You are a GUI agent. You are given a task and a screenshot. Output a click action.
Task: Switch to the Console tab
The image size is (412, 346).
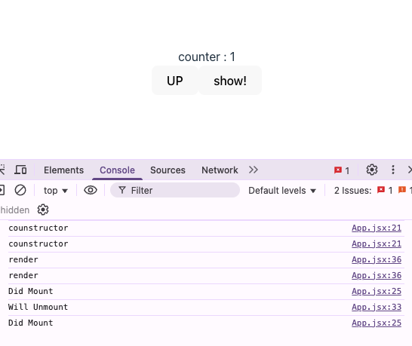(117, 170)
